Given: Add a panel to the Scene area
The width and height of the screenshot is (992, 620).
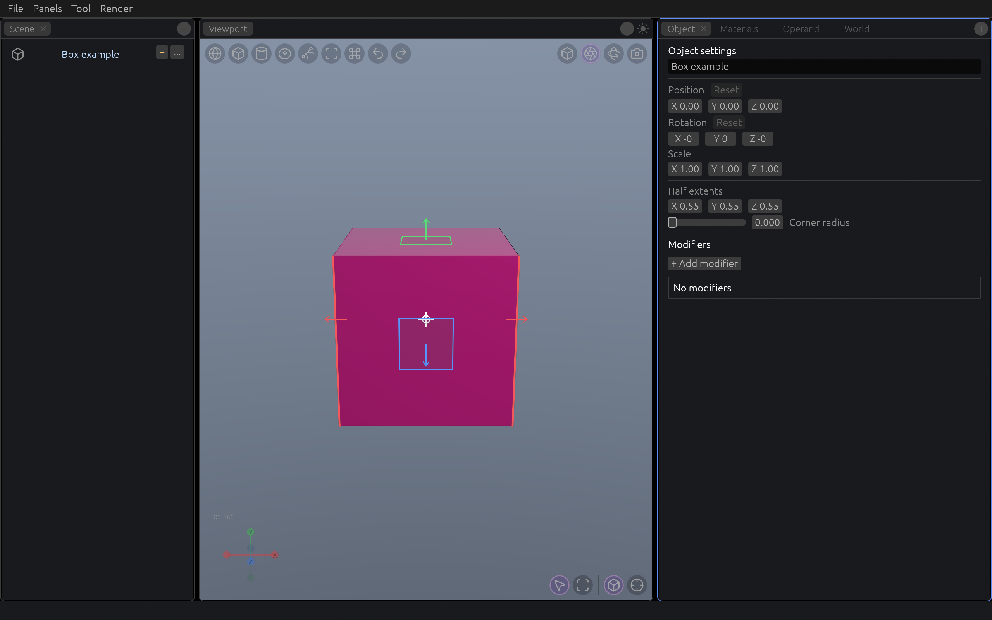Looking at the screenshot, I should 184,29.
